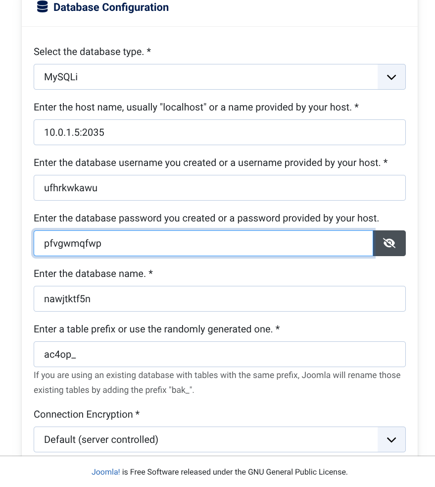Open the MySQLi database type dropdown
Image resolution: width=435 pixels, height=487 pixels.
click(206, 77)
